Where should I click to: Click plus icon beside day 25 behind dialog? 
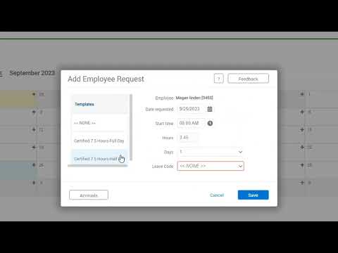pyautogui.click(x=34, y=165)
